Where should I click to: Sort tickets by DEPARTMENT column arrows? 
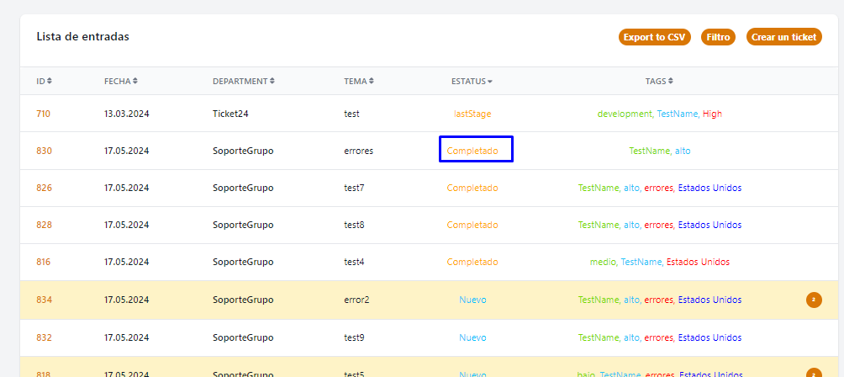[272, 82]
